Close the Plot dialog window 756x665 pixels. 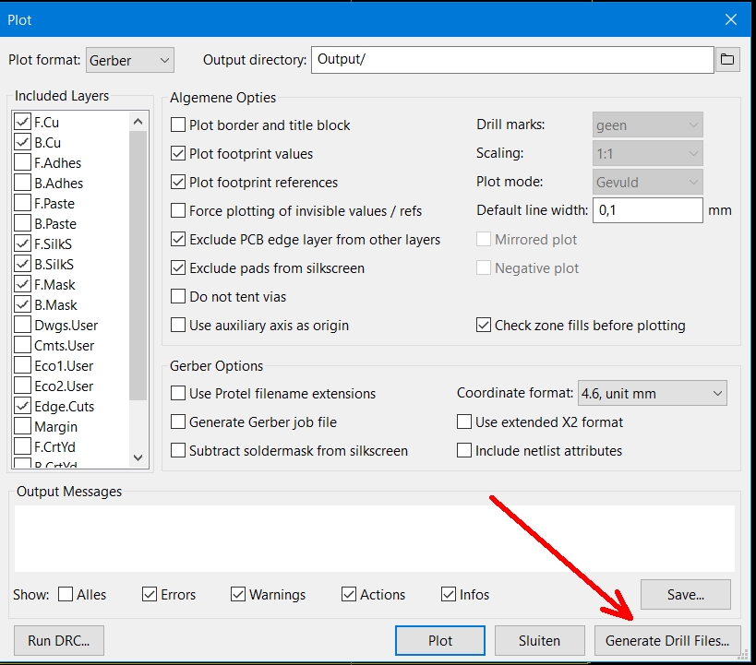coord(731,19)
